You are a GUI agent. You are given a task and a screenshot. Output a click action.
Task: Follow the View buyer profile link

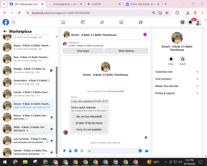tap(116, 91)
